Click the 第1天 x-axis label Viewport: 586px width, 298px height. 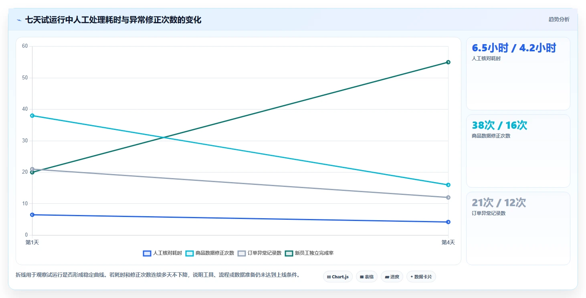(x=32, y=242)
